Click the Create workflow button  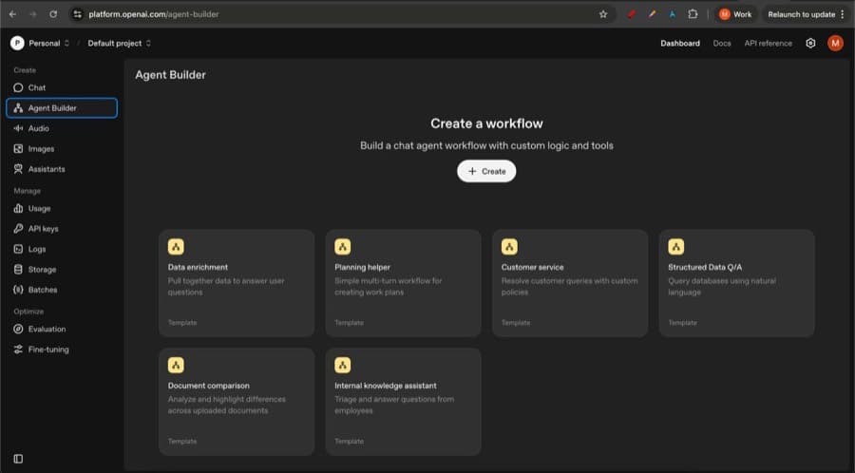(486, 171)
